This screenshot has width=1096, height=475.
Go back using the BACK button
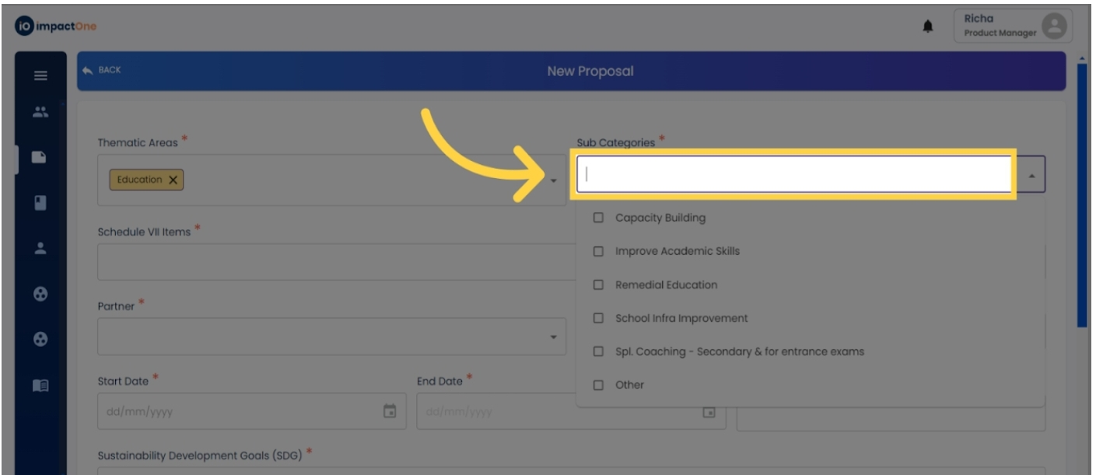pos(102,71)
